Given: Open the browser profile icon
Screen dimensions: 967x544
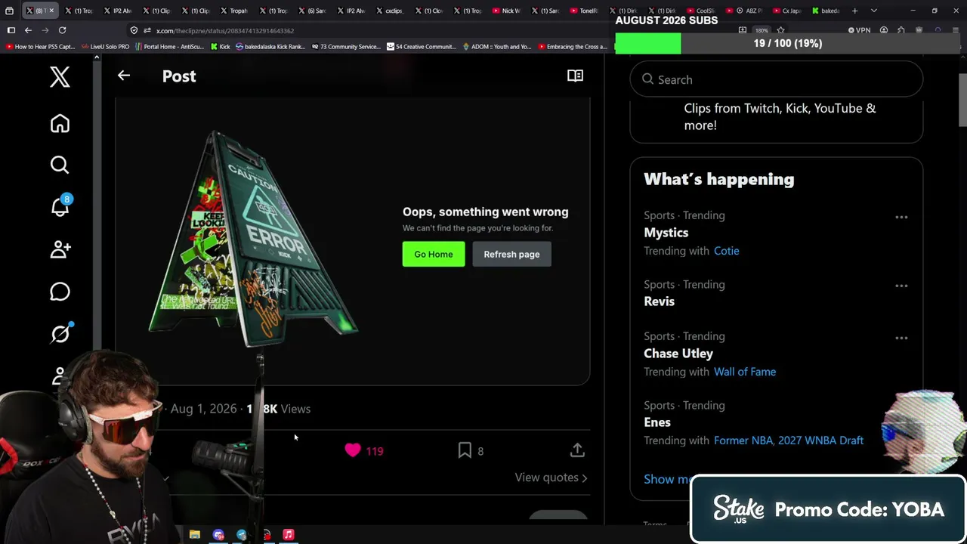Looking at the screenshot, I should point(884,30).
